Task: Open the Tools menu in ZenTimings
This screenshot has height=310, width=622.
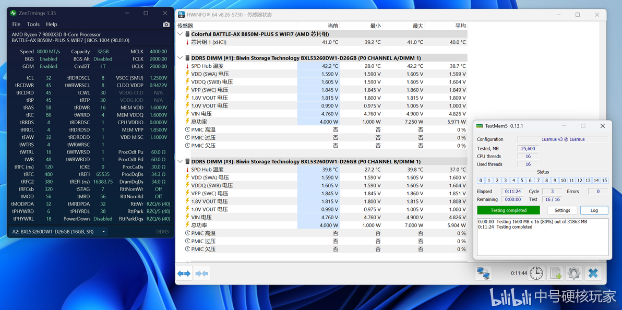Action: pyautogui.click(x=33, y=24)
